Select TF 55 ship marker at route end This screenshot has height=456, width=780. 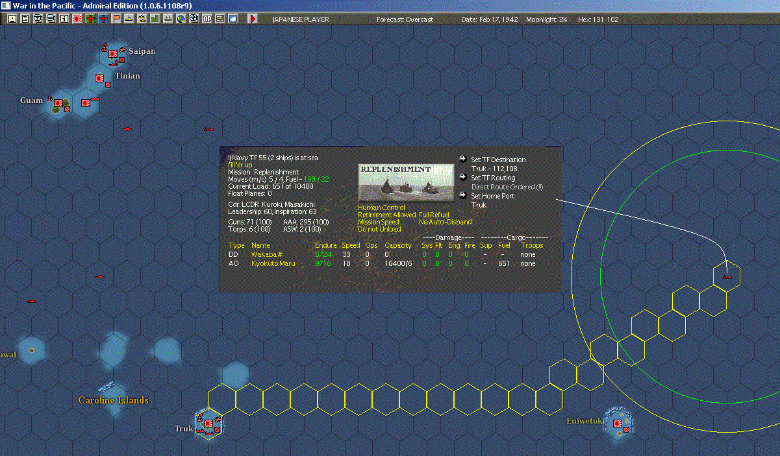pos(726,277)
